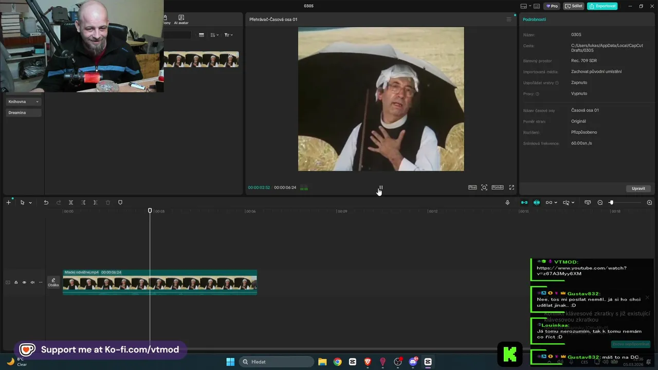Screen dimensions: 658x370
Task: Expand the linkage options dropdown arrow
Action: point(556,202)
